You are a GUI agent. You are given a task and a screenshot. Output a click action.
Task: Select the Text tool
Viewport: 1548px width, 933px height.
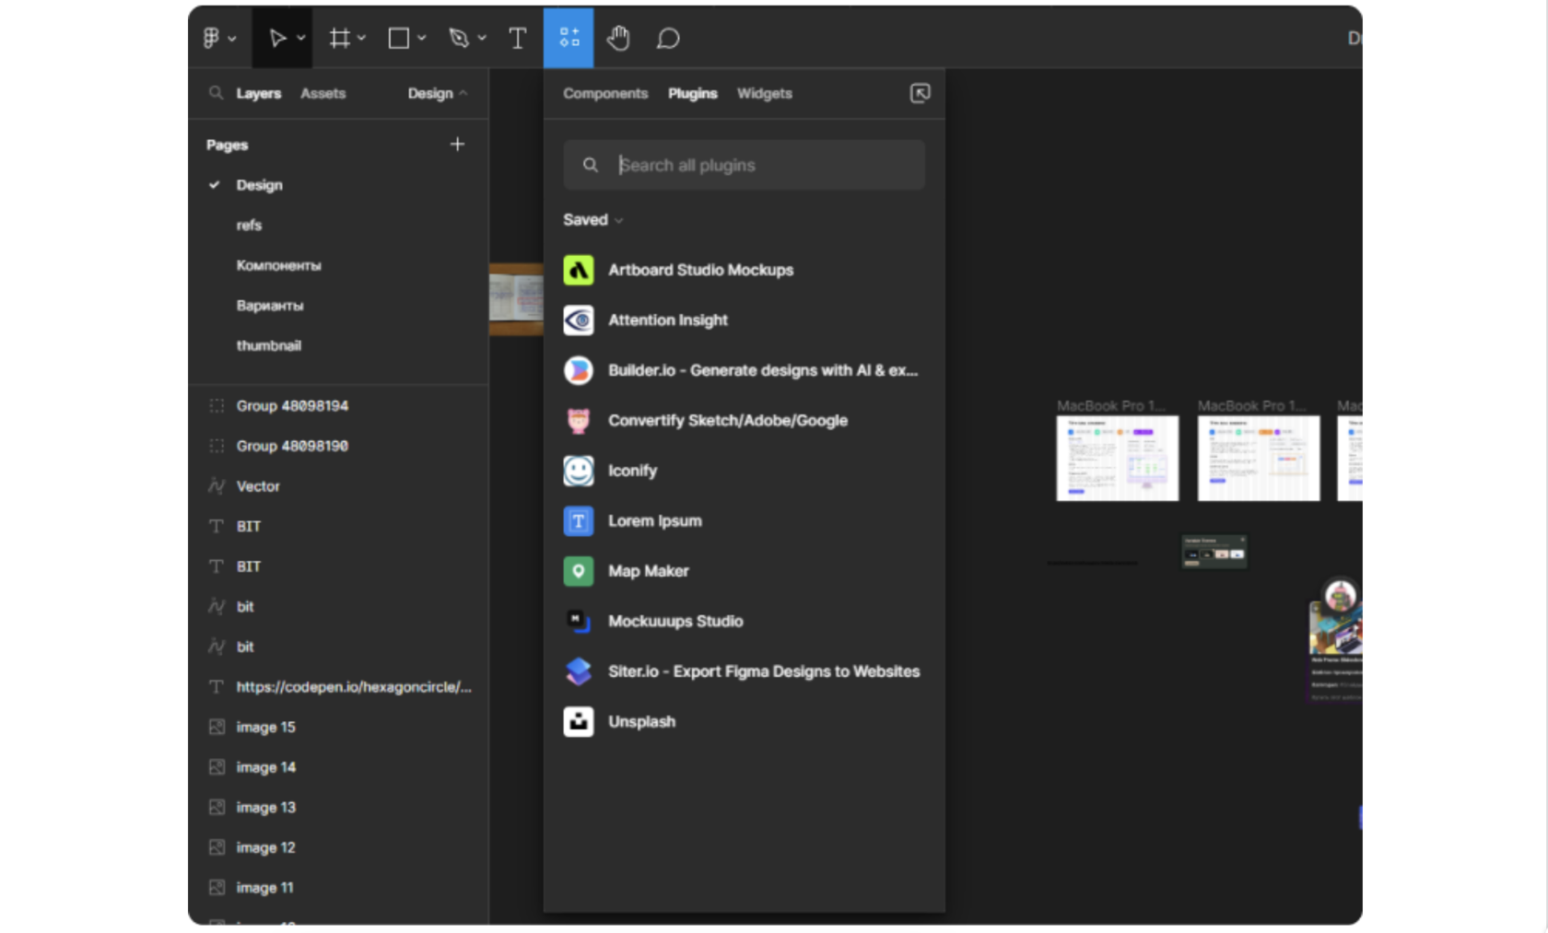[x=518, y=38]
